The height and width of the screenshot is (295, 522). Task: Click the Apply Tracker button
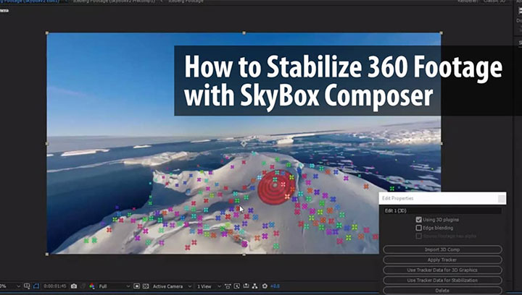point(442,259)
